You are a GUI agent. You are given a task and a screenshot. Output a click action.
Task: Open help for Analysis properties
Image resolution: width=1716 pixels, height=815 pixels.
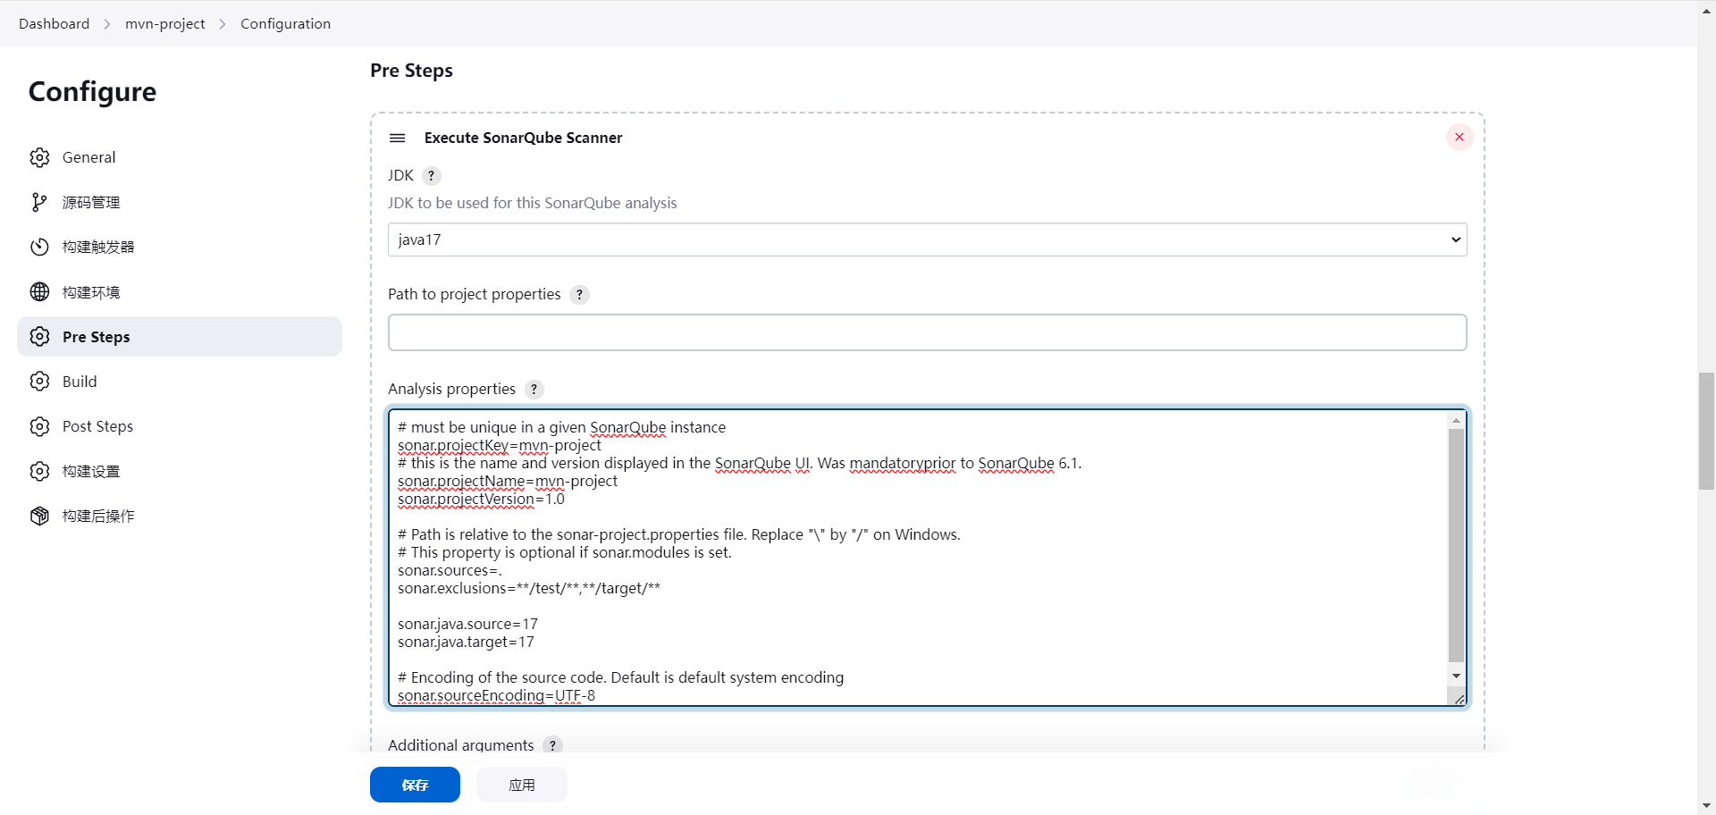tap(534, 389)
